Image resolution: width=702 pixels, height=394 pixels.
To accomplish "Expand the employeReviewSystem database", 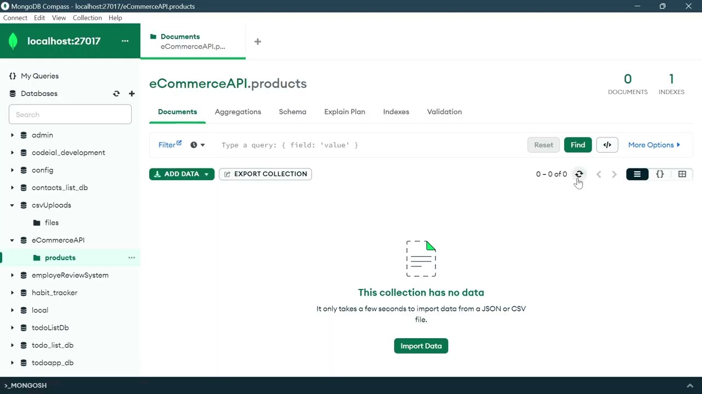I will click(x=12, y=275).
